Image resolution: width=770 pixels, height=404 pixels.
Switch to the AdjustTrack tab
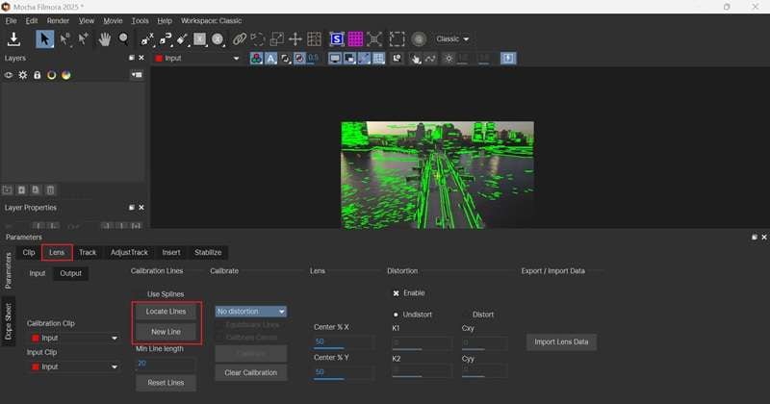tap(129, 252)
